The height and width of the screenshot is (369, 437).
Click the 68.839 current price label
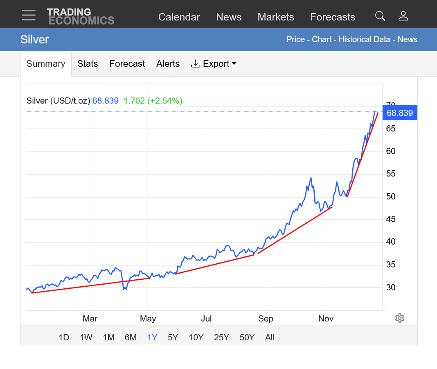pyautogui.click(x=399, y=113)
